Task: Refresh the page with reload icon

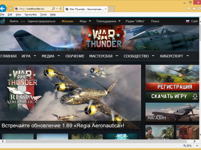Action: click(61, 9)
